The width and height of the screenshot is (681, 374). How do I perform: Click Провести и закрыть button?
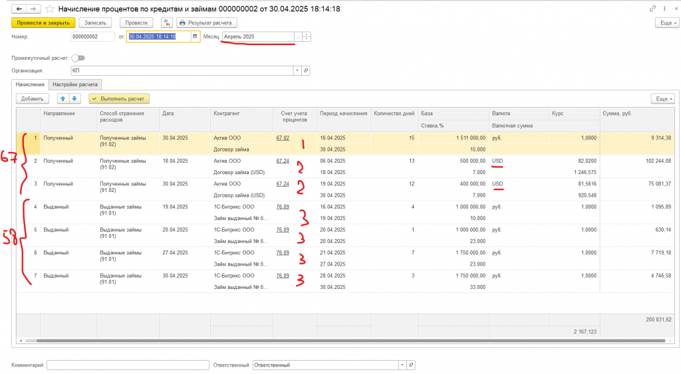[x=43, y=23]
